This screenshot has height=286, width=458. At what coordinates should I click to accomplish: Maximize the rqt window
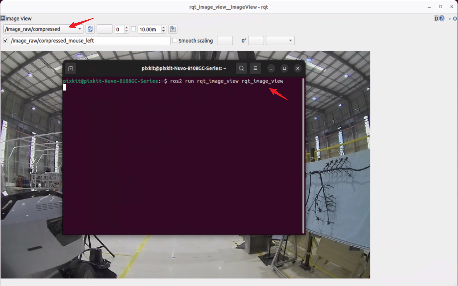pyautogui.click(x=440, y=7)
